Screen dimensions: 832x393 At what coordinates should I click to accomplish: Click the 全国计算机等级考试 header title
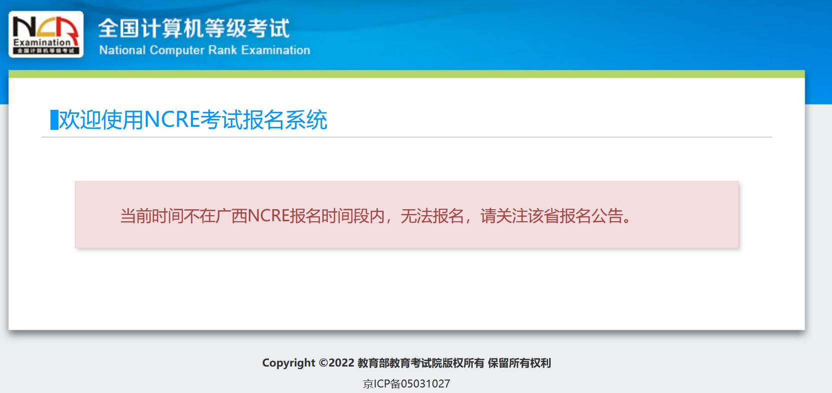194,28
